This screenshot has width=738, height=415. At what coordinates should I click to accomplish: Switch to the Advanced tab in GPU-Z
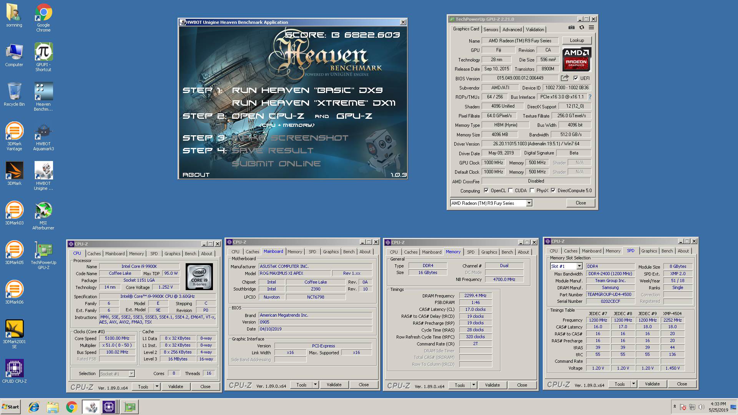512,30
